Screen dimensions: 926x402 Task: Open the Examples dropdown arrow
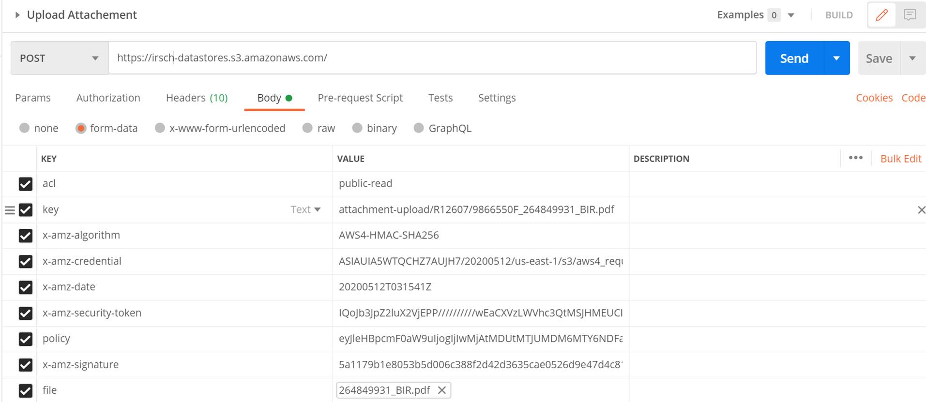click(x=791, y=15)
